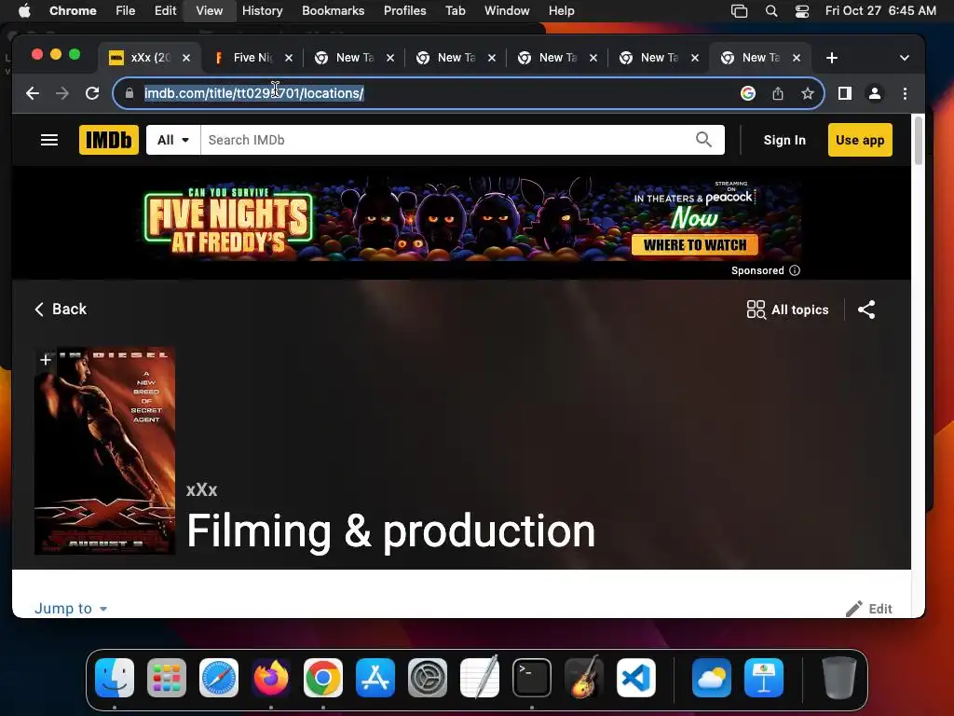Open a new tab with the plus button
The width and height of the screenshot is (954, 716).
click(832, 58)
